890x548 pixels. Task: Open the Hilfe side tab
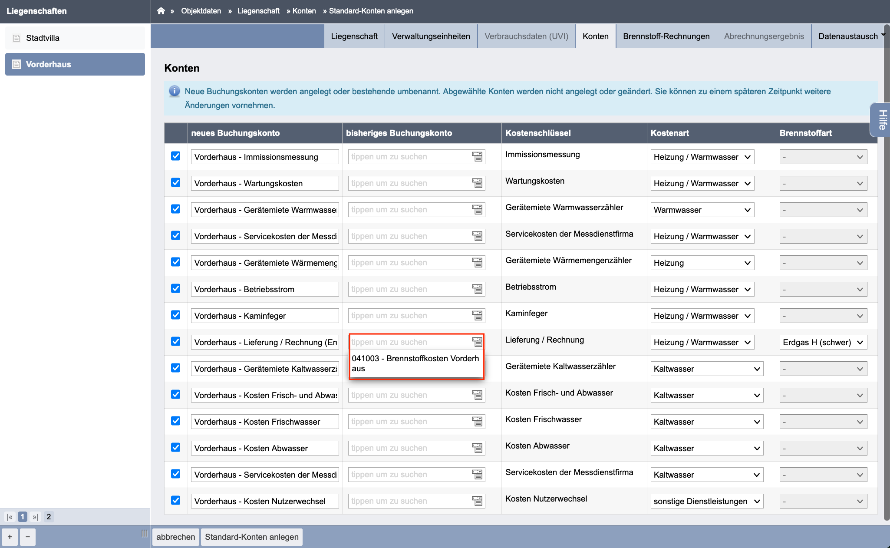(x=881, y=120)
